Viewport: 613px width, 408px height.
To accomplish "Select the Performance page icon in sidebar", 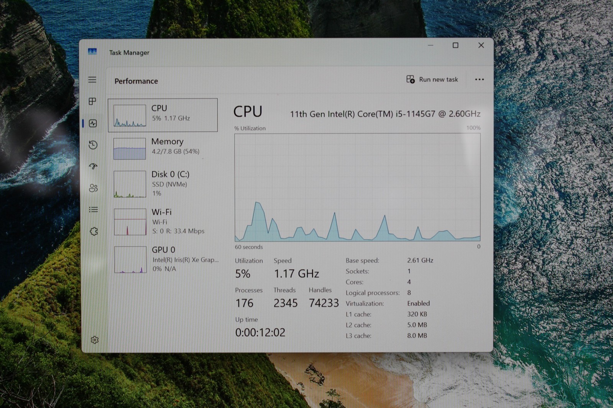I will [x=93, y=123].
